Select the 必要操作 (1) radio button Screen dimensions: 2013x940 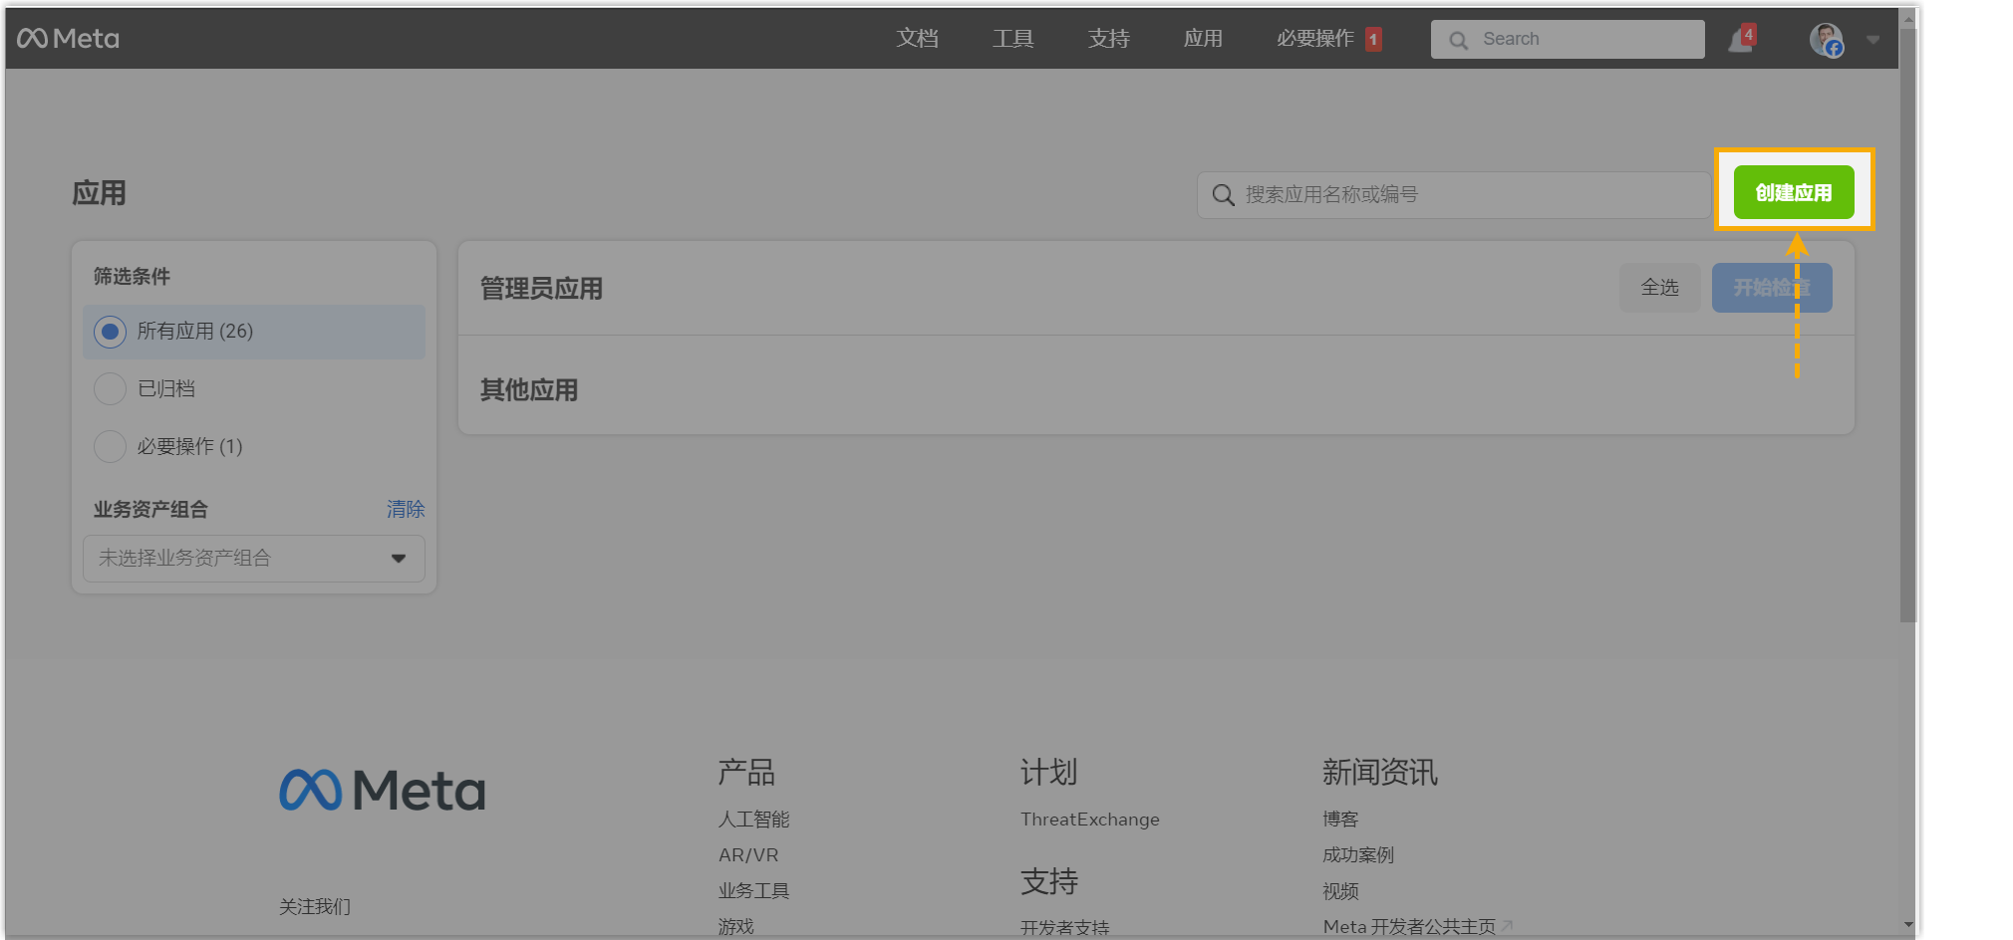click(110, 446)
